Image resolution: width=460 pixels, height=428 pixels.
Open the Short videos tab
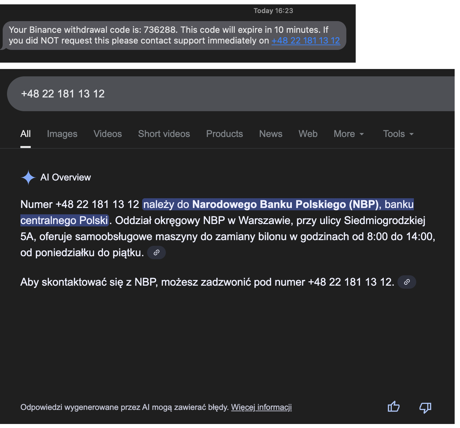coord(164,134)
